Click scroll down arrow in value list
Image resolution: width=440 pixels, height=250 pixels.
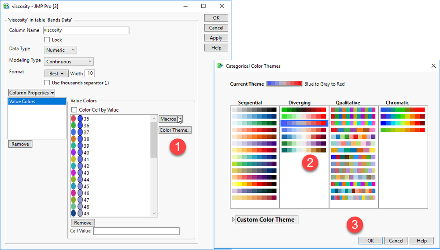coord(154,214)
